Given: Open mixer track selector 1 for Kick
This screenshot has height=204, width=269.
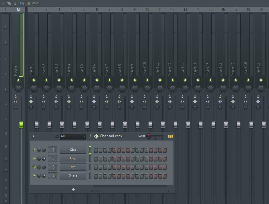Looking at the screenshot, I should tap(52, 150).
